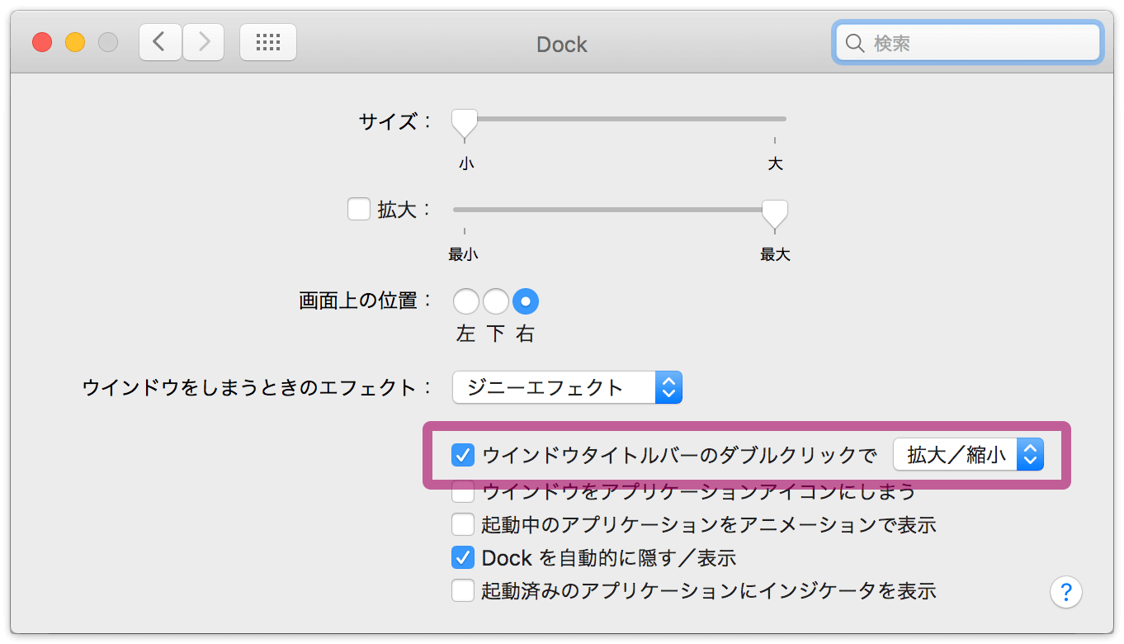Viewport: 1124px width, 644px height.
Task: Enable the 拡大 magnification checkbox
Action: coord(358,209)
